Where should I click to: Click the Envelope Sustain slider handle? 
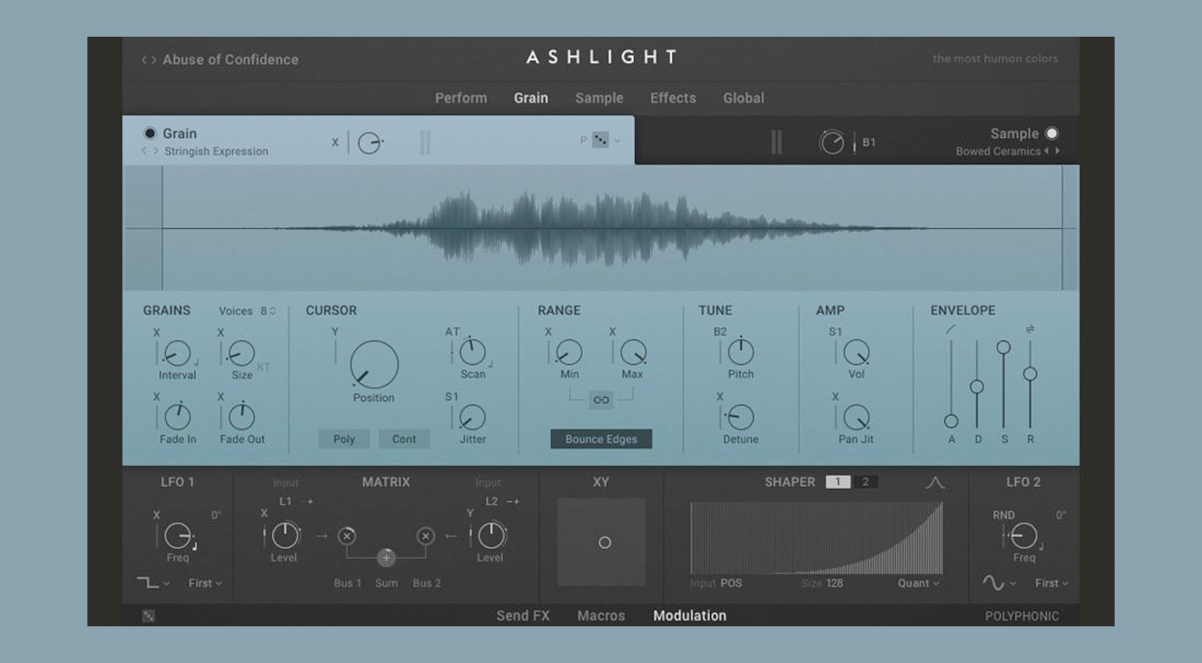[x=1004, y=348]
